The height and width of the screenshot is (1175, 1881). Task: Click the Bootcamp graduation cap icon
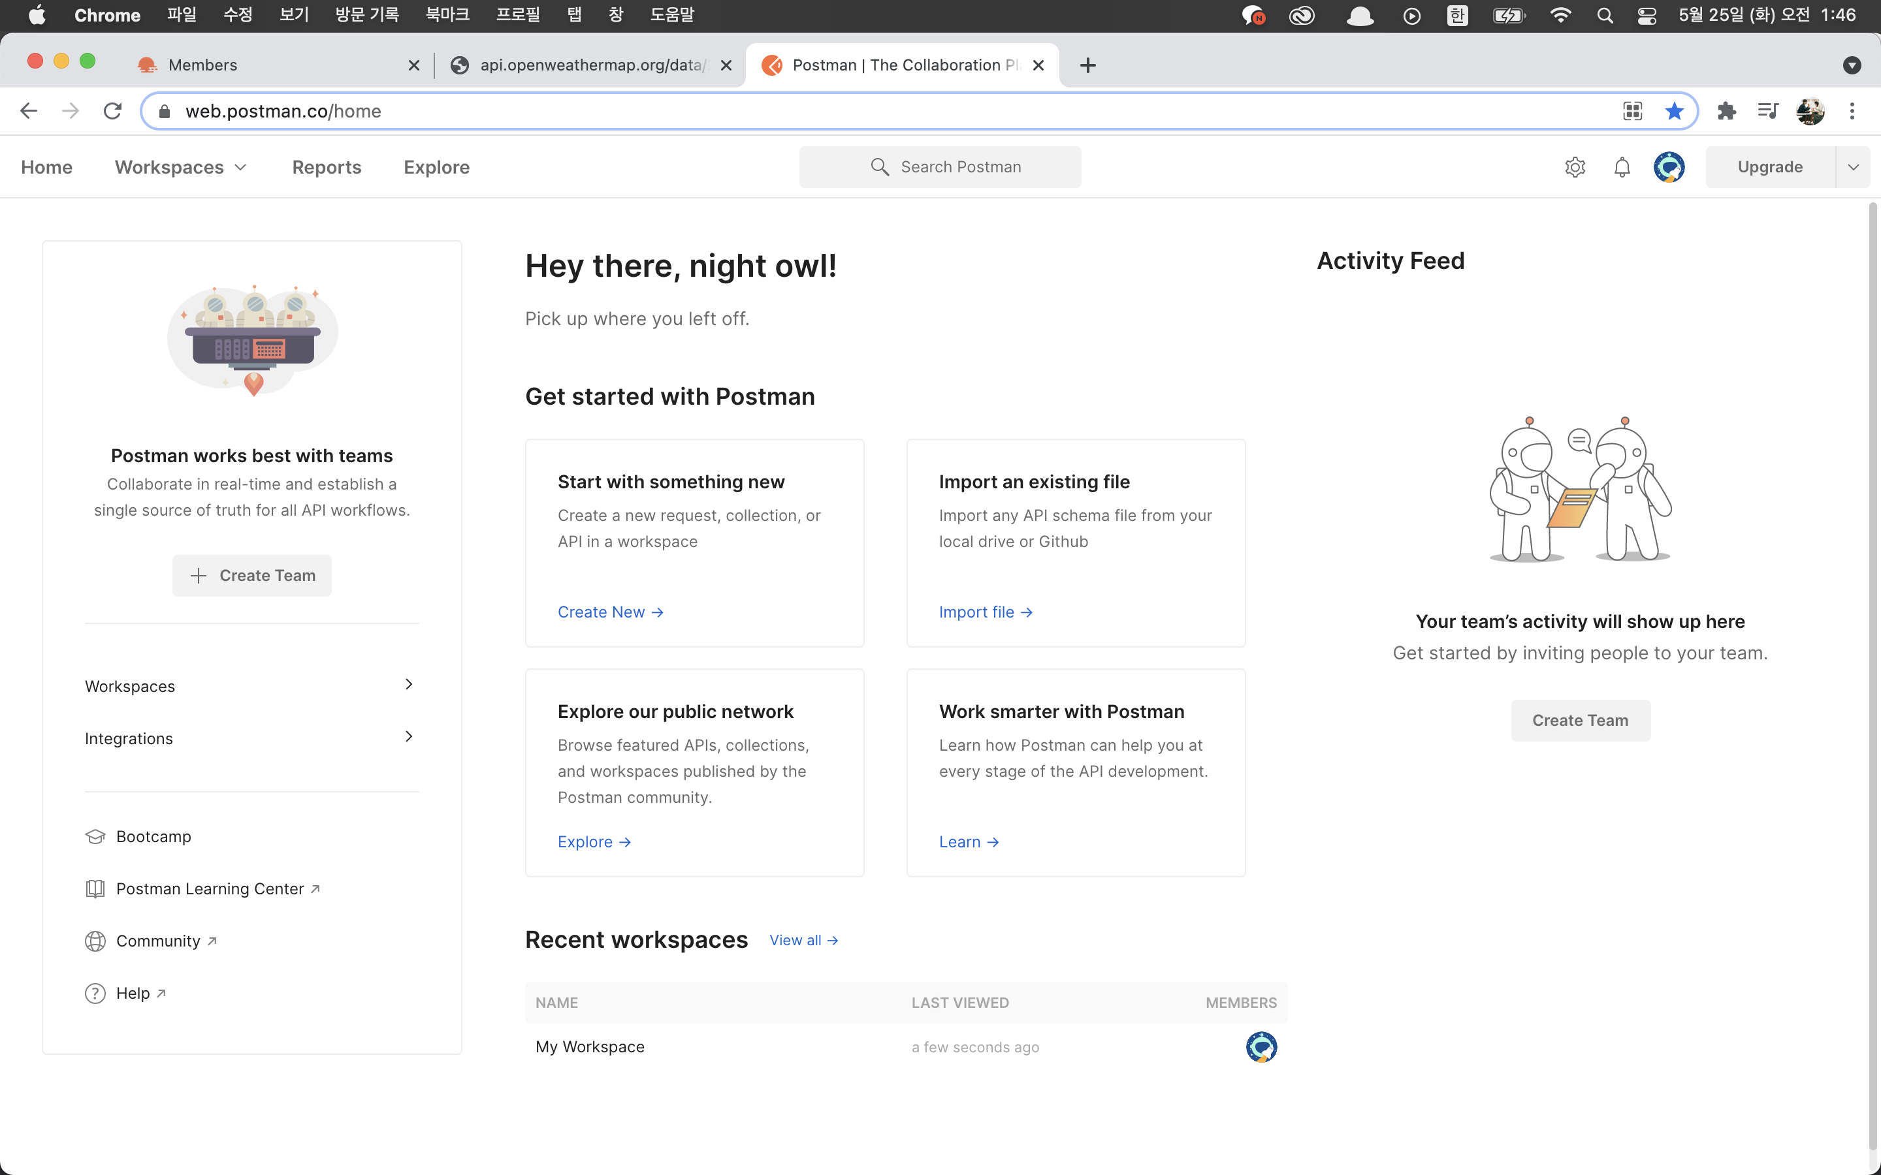(95, 836)
